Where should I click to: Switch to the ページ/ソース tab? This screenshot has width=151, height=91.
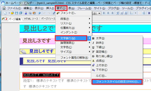click(x=48, y=19)
